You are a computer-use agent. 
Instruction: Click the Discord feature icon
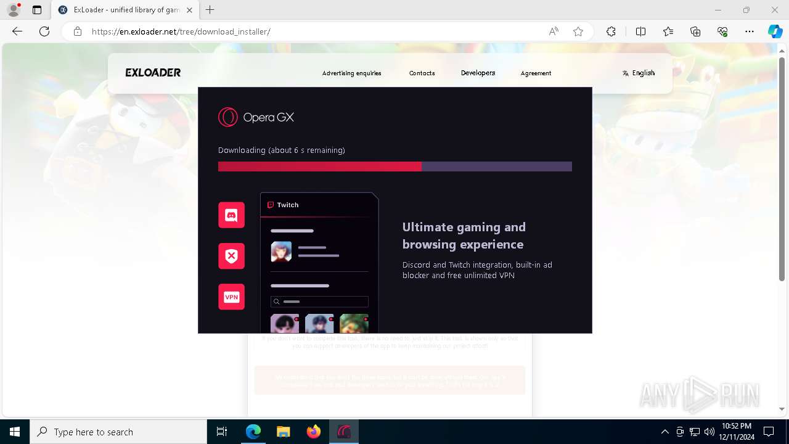[x=232, y=215]
